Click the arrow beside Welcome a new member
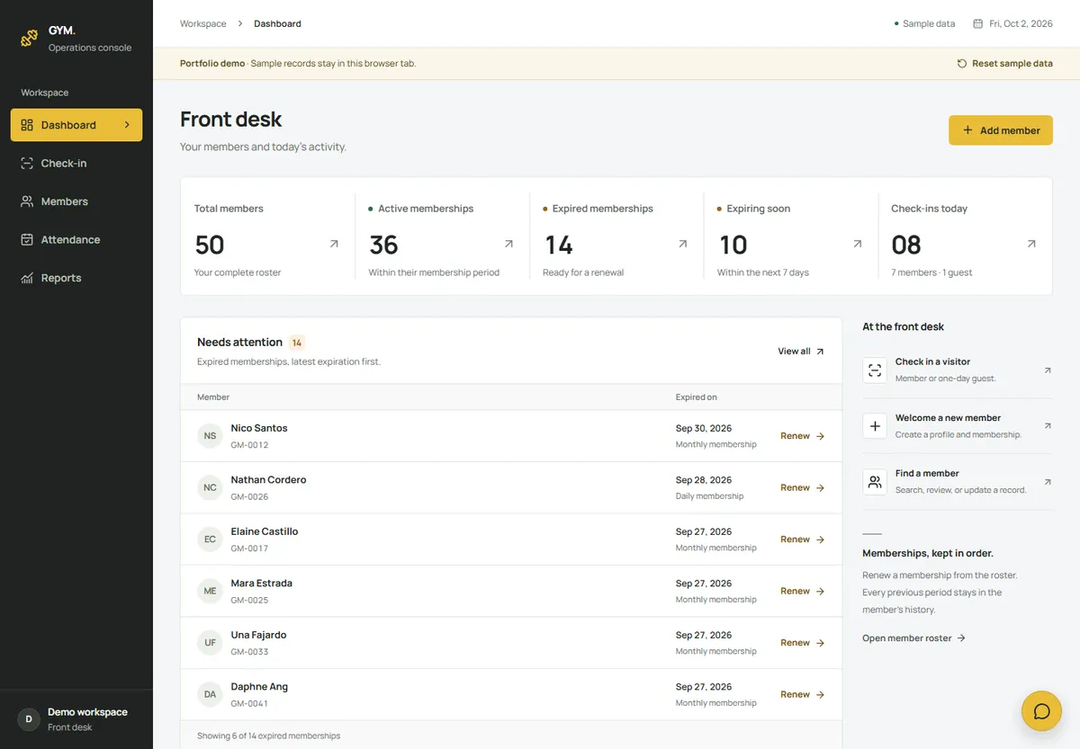The width and height of the screenshot is (1080, 749). point(1047,425)
